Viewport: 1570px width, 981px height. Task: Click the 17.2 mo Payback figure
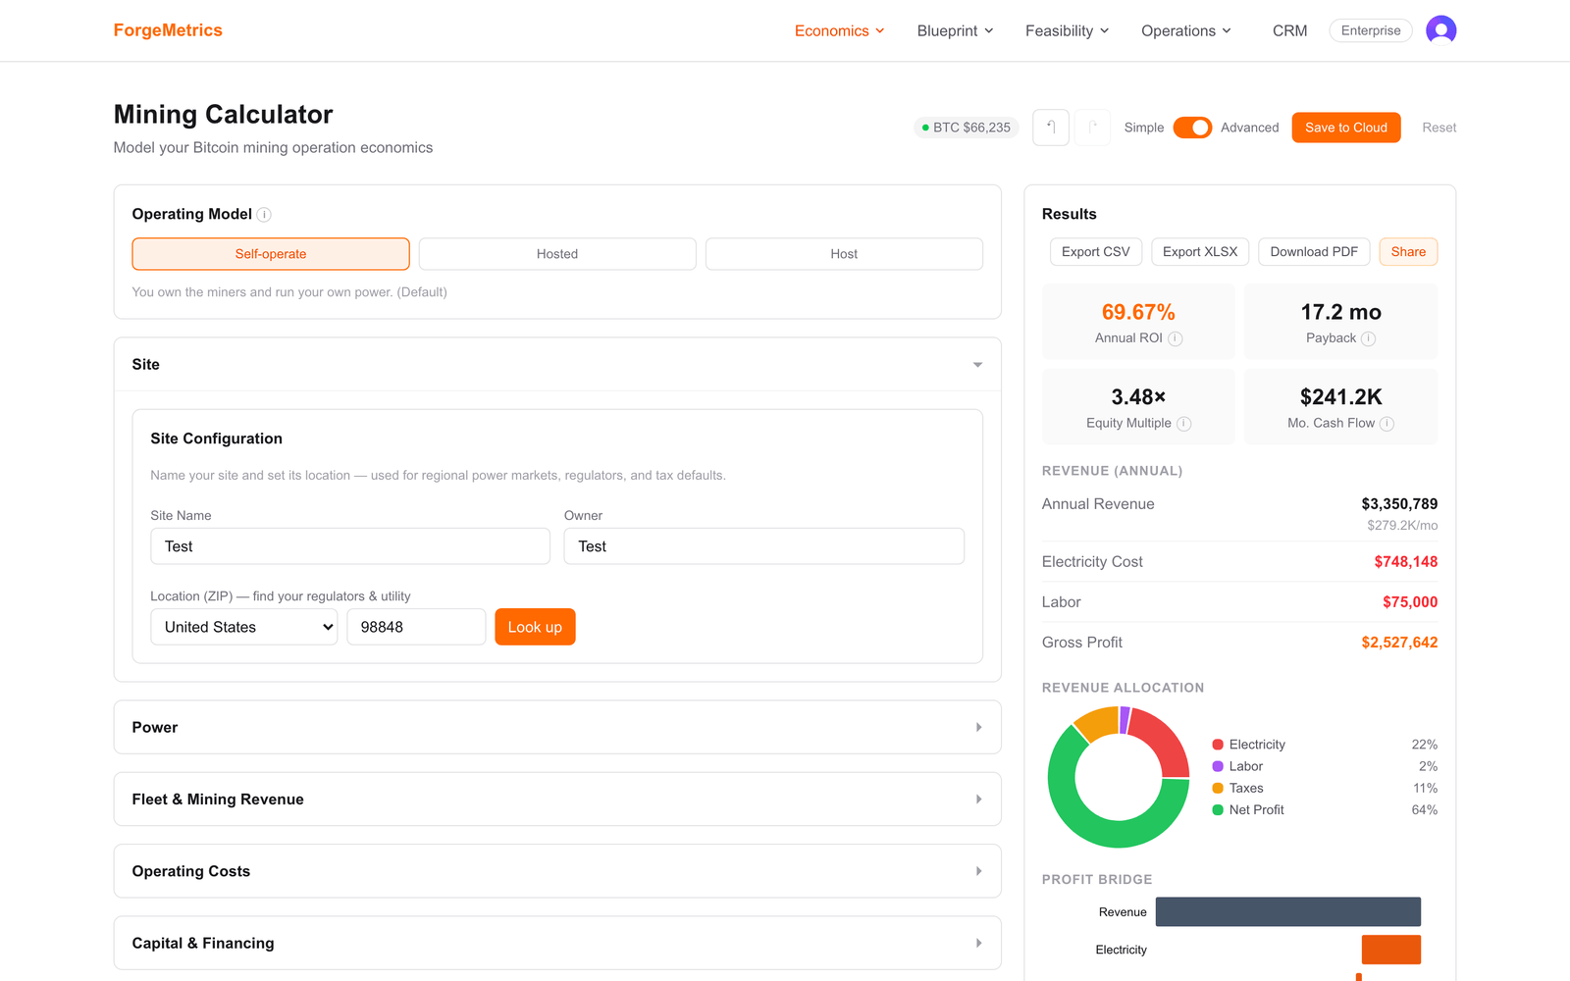pyautogui.click(x=1341, y=312)
